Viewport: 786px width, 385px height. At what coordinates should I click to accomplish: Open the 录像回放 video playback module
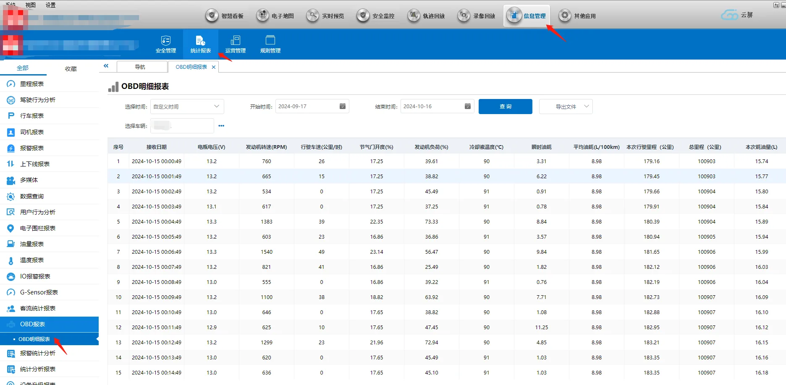pos(477,16)
